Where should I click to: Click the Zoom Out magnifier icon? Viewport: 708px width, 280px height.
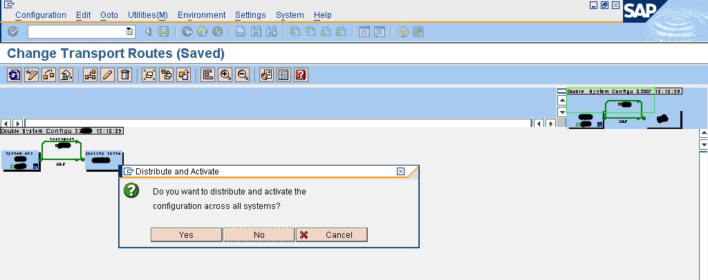242,74
